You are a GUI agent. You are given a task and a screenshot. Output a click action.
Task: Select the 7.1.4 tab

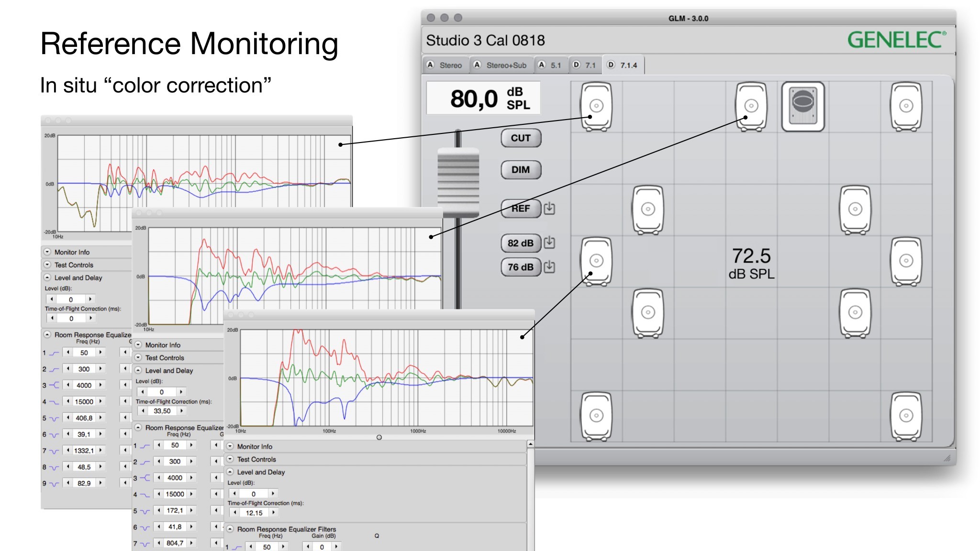(x=623, y=65)
